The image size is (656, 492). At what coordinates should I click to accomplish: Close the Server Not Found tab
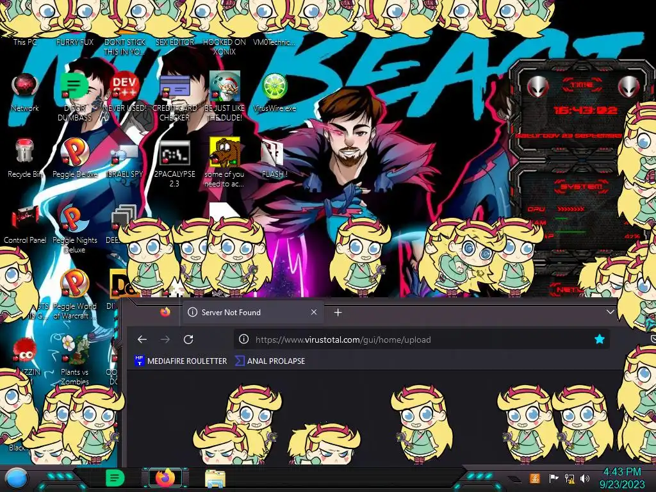click(x=314, y=312)
